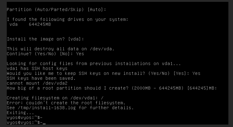The height and width of the screenshot is (127, 233).
Task: Click the 'vda1 has SSH host keys' line
Action: (34, 68)
